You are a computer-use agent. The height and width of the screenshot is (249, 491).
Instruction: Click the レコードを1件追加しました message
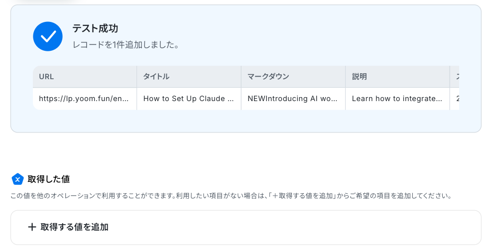tap(125, 45)
